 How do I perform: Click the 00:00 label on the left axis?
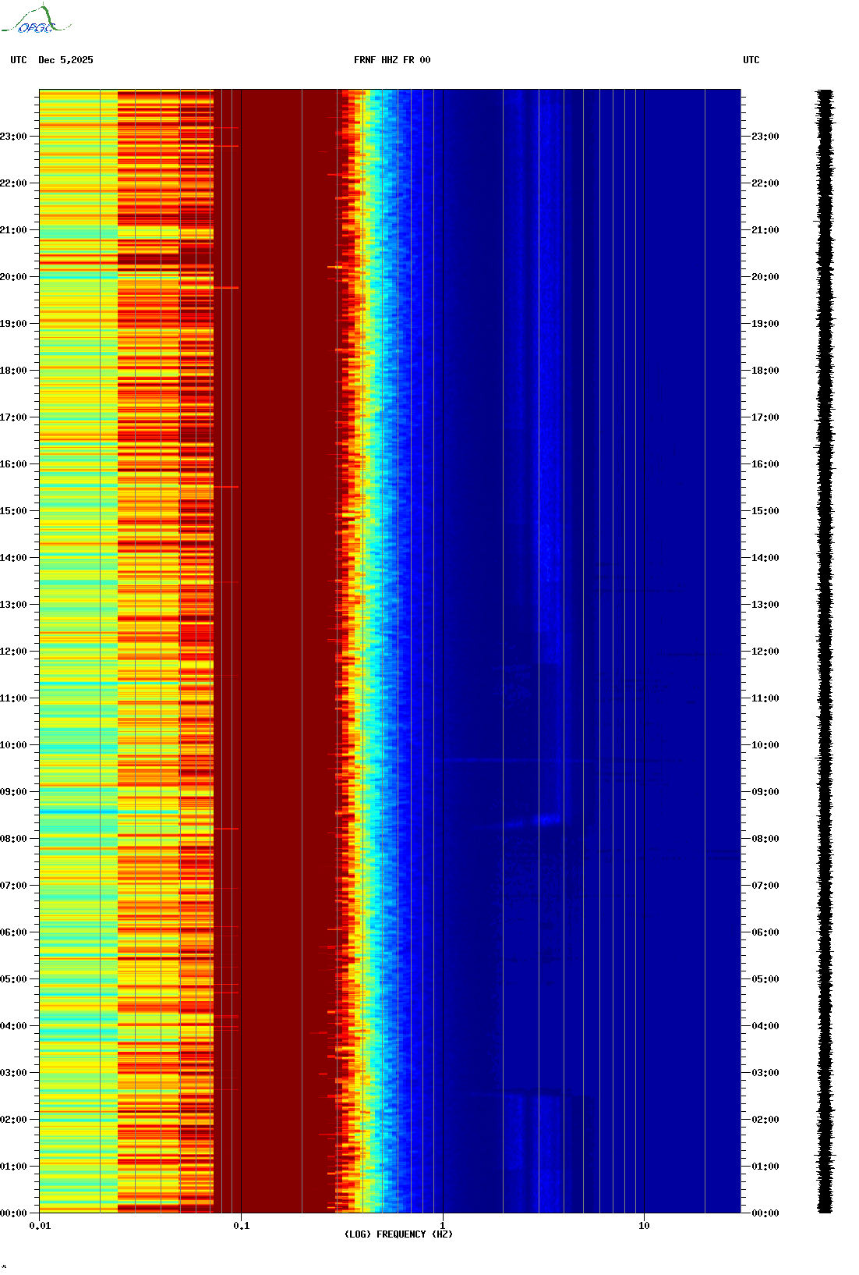click(x=13, y=1213)
